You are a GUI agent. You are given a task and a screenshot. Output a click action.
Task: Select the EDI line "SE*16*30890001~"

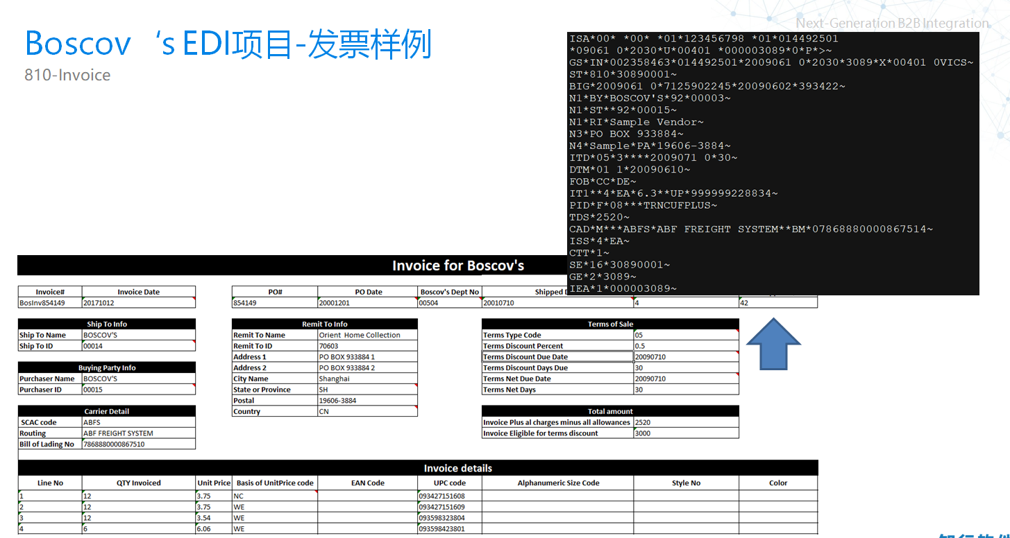tap(620, 265)
